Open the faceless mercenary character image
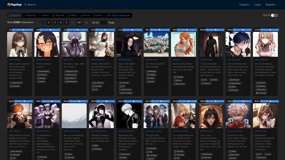The image size is (285, 160). (x=211, y=44)
